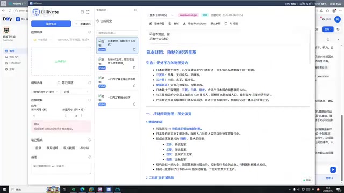
Task: Click the /uploads video path field
Action: (73, 40)
